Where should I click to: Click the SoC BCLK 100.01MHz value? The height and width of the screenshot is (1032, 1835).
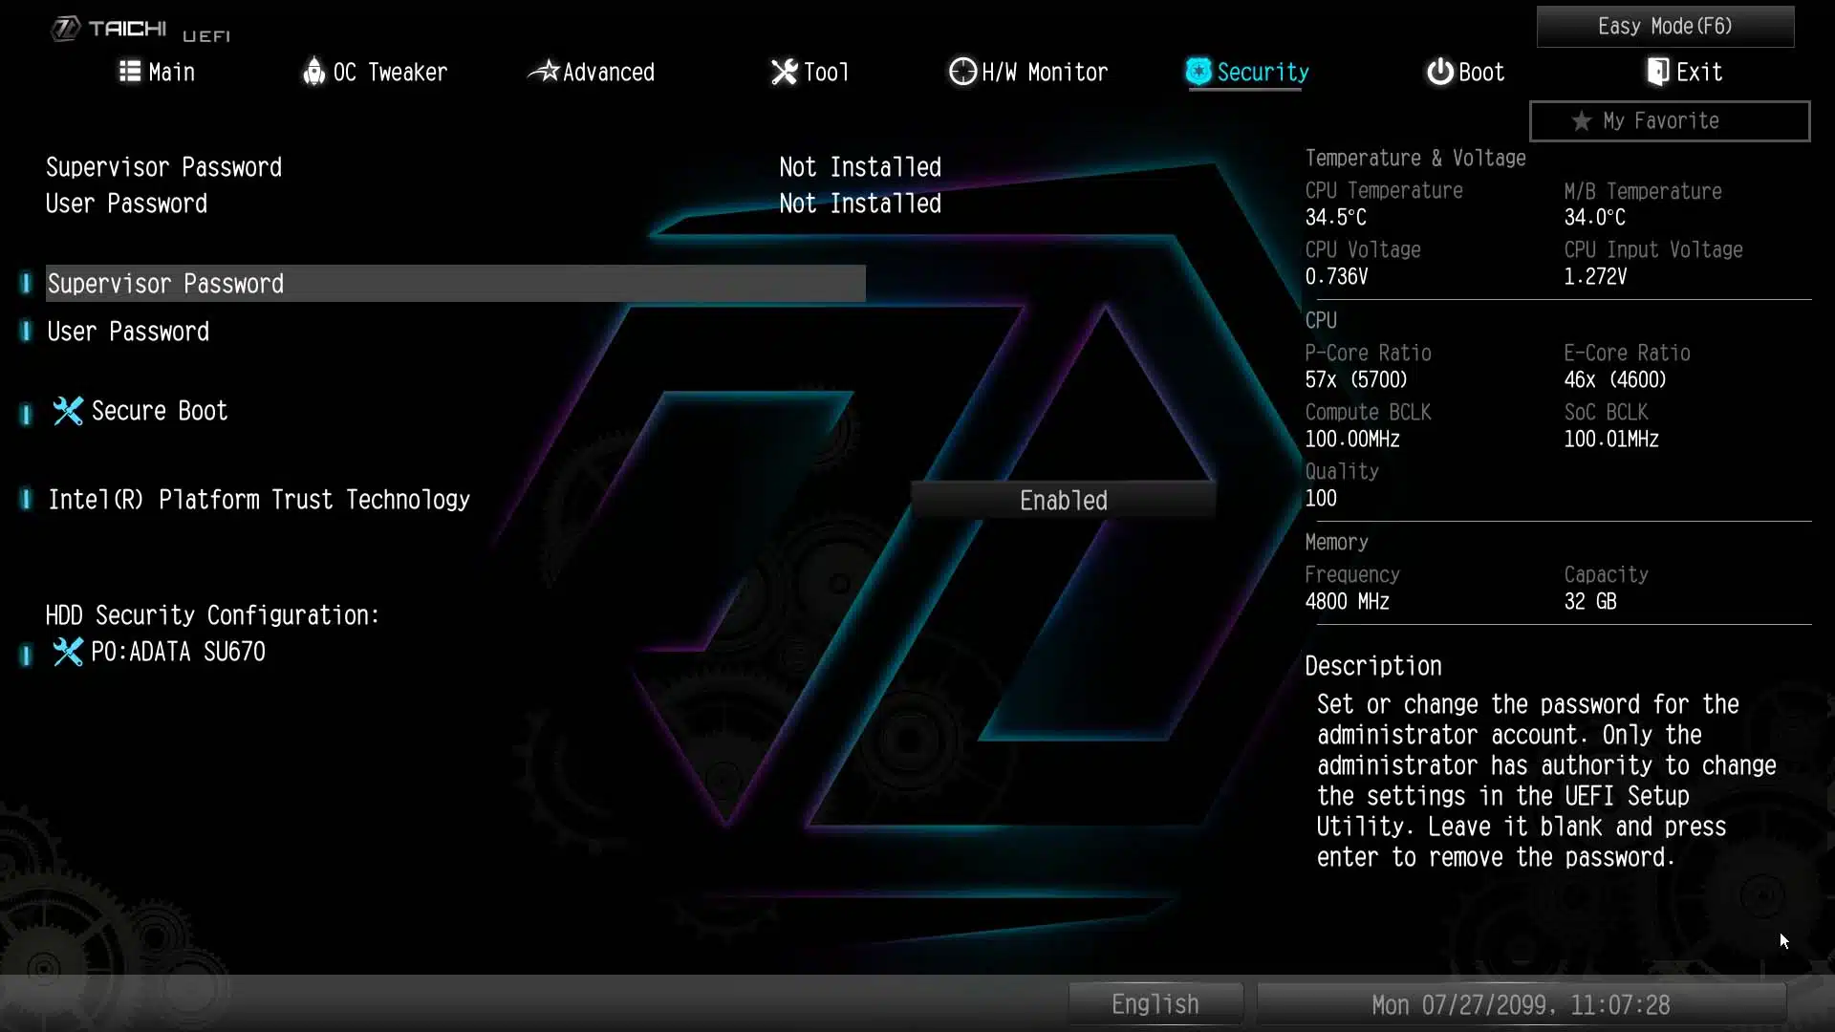[x=1611, y=440]
